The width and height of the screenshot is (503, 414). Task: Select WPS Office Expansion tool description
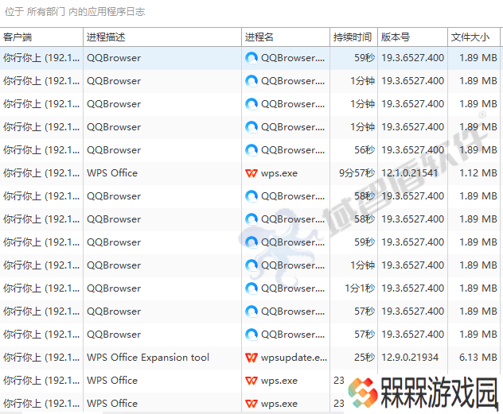pyautogui.click(x=148, y=358)
